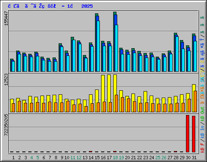Click day label 16
207x162 pixels.
click(103, 158)
